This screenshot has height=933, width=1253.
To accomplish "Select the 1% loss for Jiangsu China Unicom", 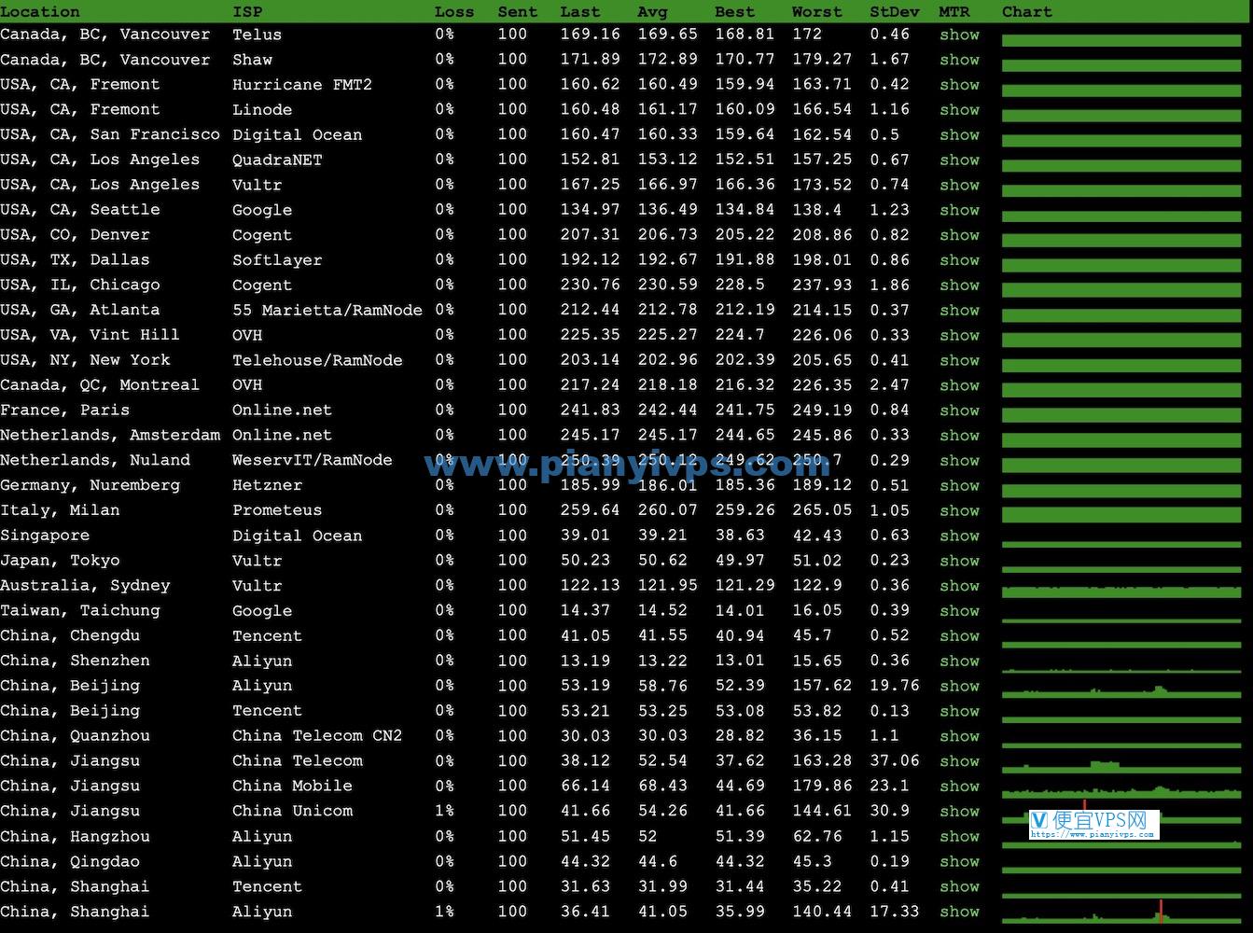I will tap(445, 812).
